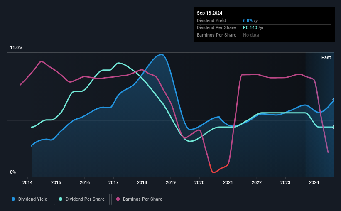Click the blue Dividend Yield legend dot
This screenshot has width=341, height=211.
tap(13, 199)
